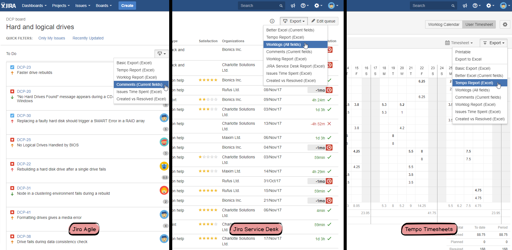
Task: Click the task type icon on DCP-30
Action: pos(12,116)
